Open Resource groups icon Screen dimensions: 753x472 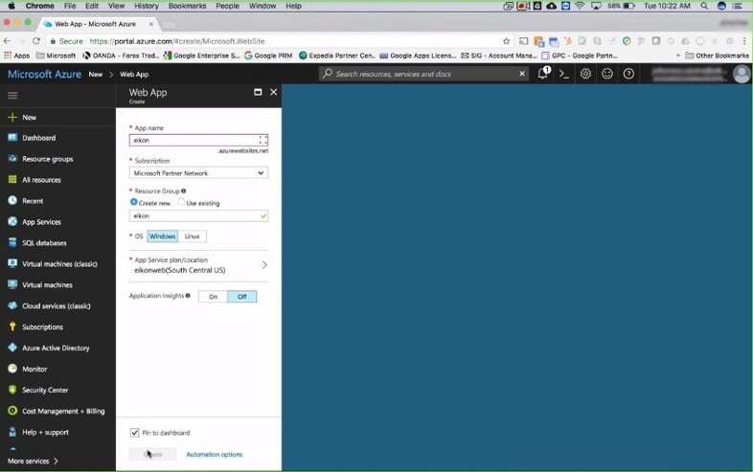(12, 159)
